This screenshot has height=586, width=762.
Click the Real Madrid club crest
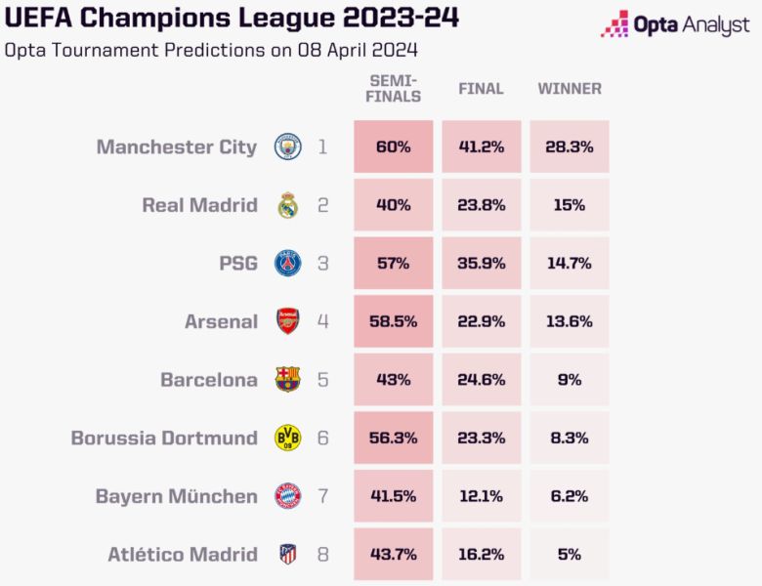tap(287, 205)
